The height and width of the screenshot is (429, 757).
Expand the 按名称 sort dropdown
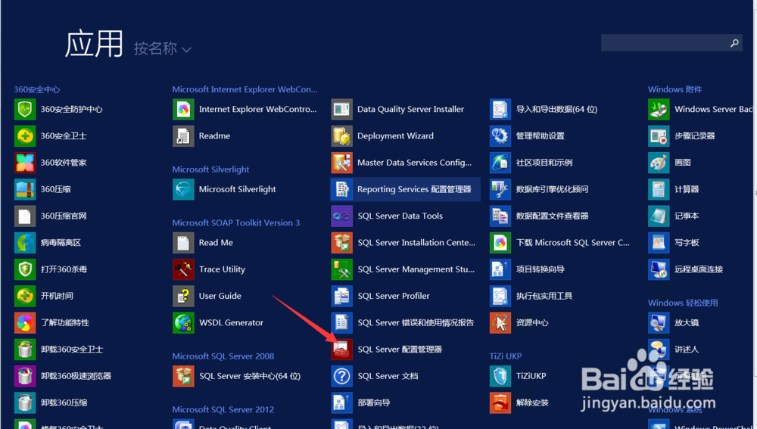(x=162, y=48)
